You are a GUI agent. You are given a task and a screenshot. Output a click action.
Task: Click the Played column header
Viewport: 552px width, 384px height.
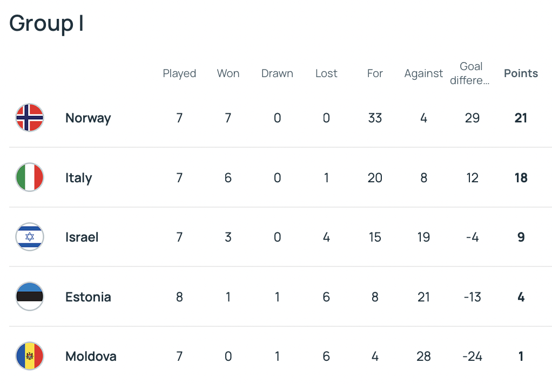179,73
